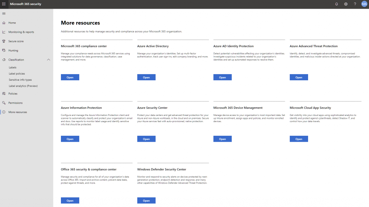Screen dimensions: 369x207
Task: Click the Policies sliders icon
Action: (x=4, y=94)
